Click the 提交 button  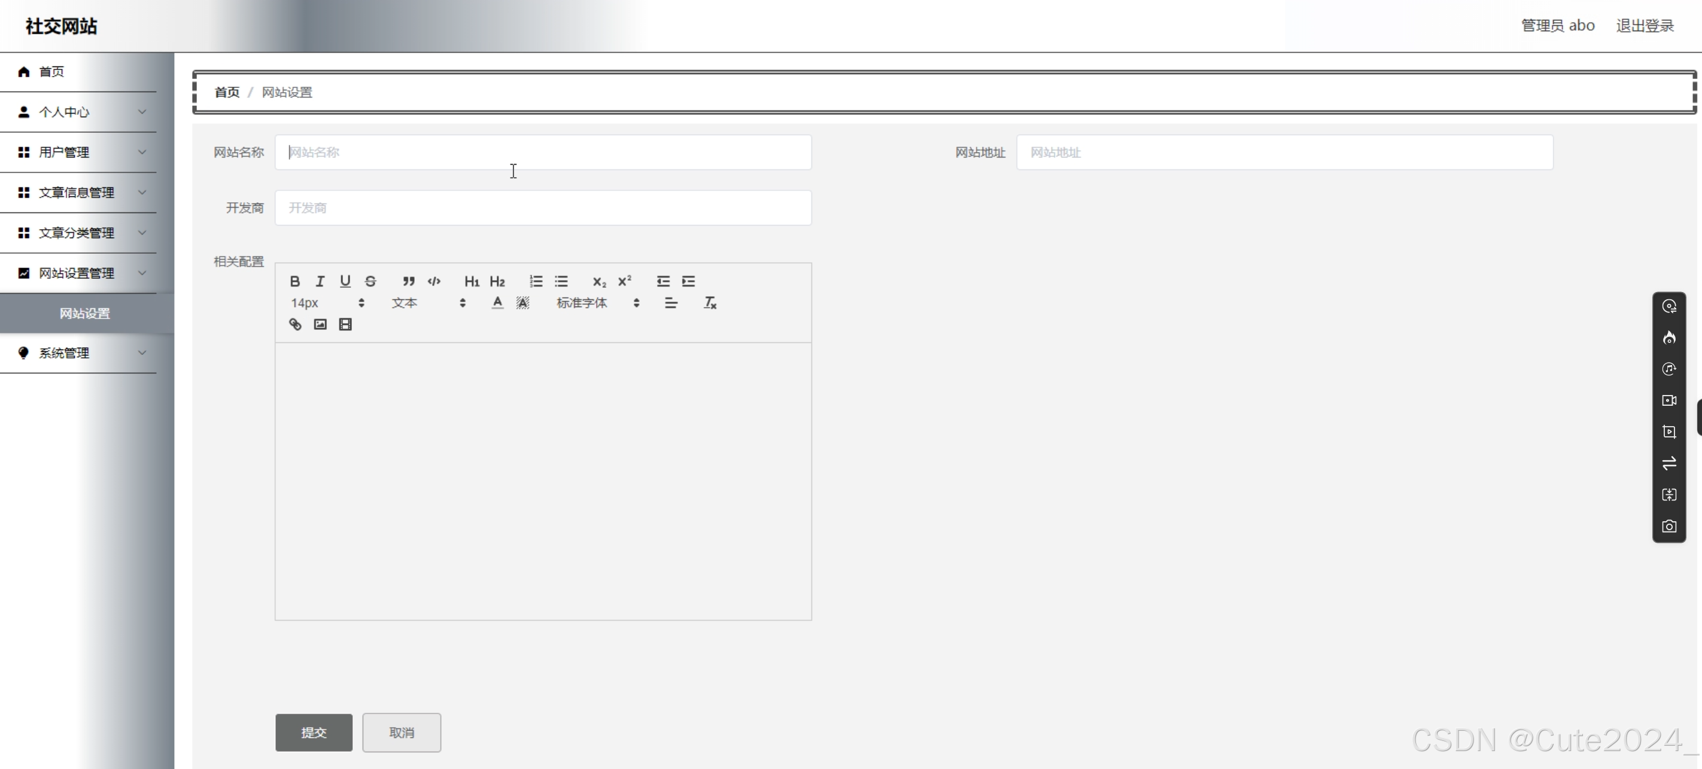[314, 732]
